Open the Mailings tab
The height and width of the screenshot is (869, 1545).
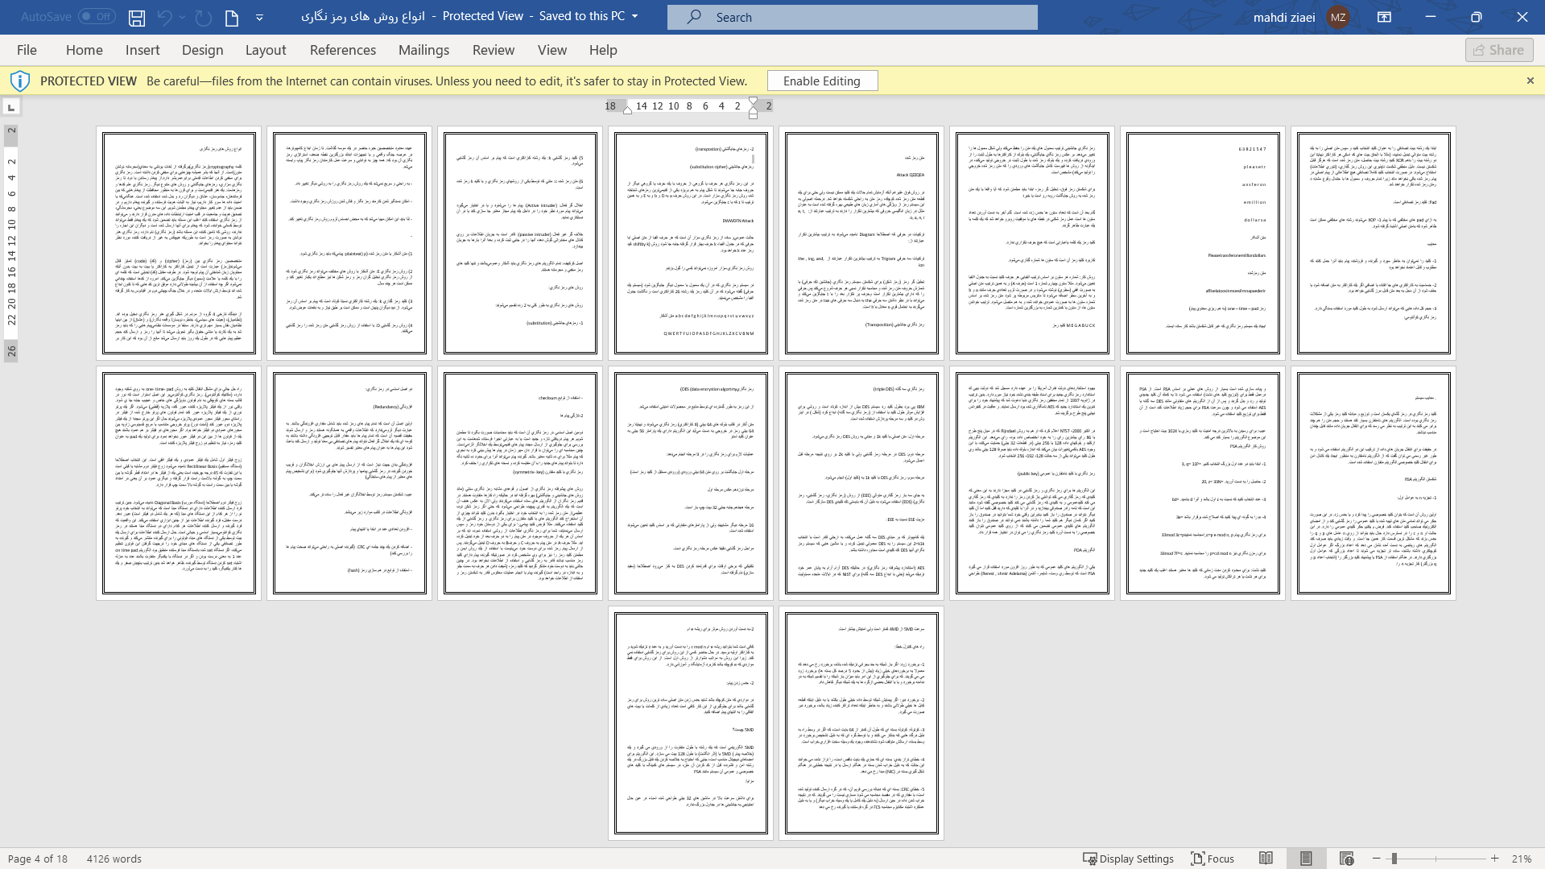(x=423, y=50)
